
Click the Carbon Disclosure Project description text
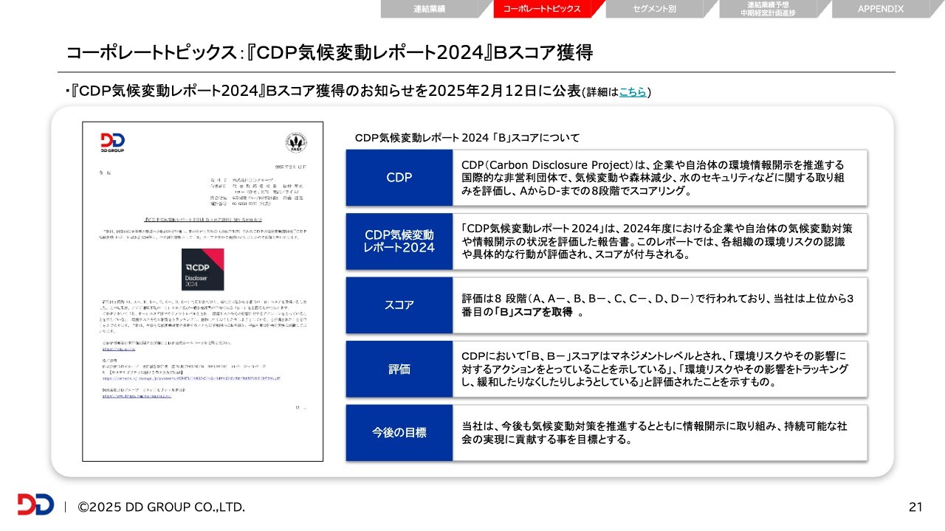coord(653,178)
